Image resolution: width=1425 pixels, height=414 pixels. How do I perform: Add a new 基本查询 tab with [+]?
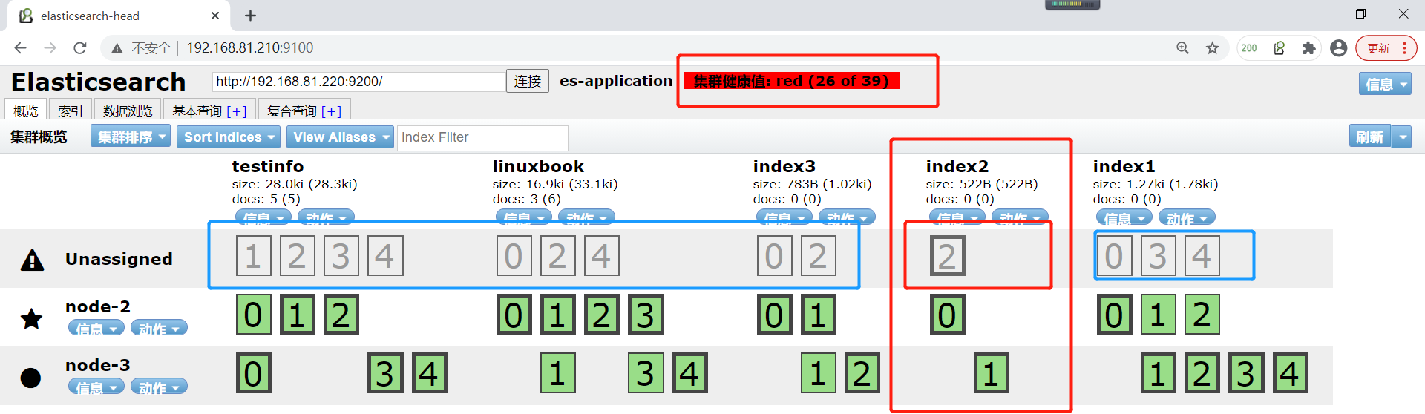237,111
